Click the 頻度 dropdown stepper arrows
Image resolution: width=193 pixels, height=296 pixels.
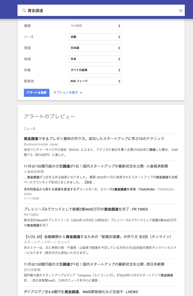[x=119, y=26]
